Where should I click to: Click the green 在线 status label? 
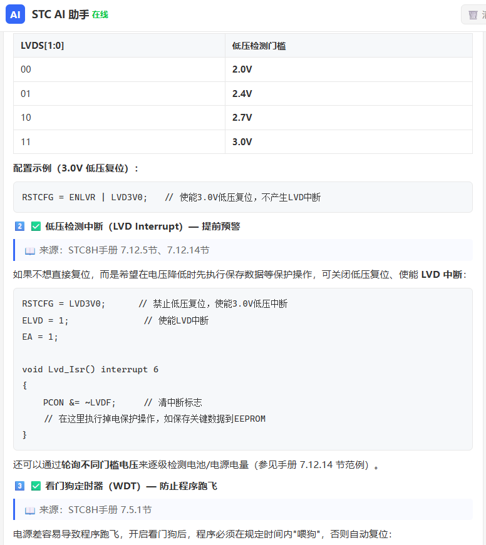pos(100,14)
